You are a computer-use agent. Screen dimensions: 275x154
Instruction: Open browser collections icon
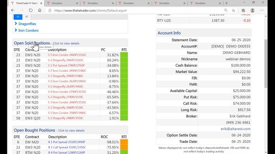(x=243, y=10)
